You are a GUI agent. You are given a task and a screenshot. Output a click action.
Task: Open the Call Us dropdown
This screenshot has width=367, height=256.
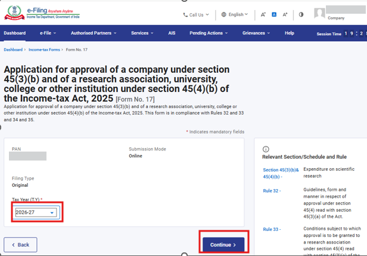(x=196, y=14)
